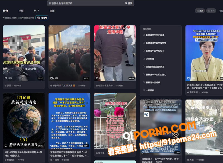Select related search 人民日报
223x163 pixels.
pos(150,90)
